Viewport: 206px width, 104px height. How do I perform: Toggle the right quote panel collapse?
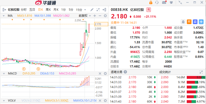[104, 10]
